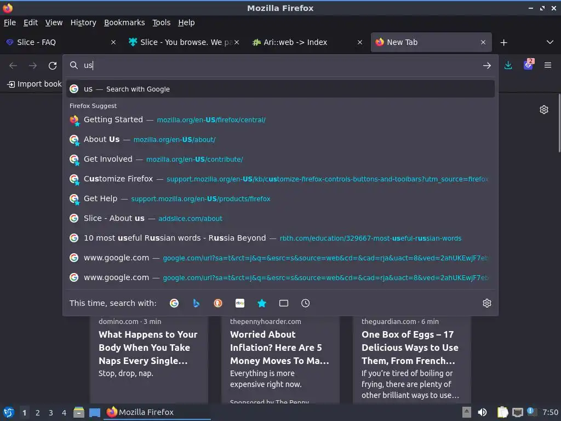Open the One Box of Eggs article

click(412, 360)
